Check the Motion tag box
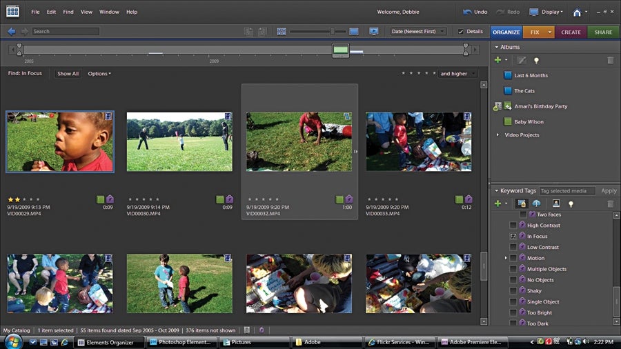This screenshot has width=621, height=349. click(x=513, y=258)
